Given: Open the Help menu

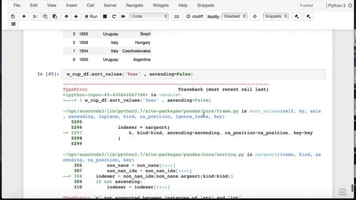Looking at the screenshot, I should coord(183,5).
